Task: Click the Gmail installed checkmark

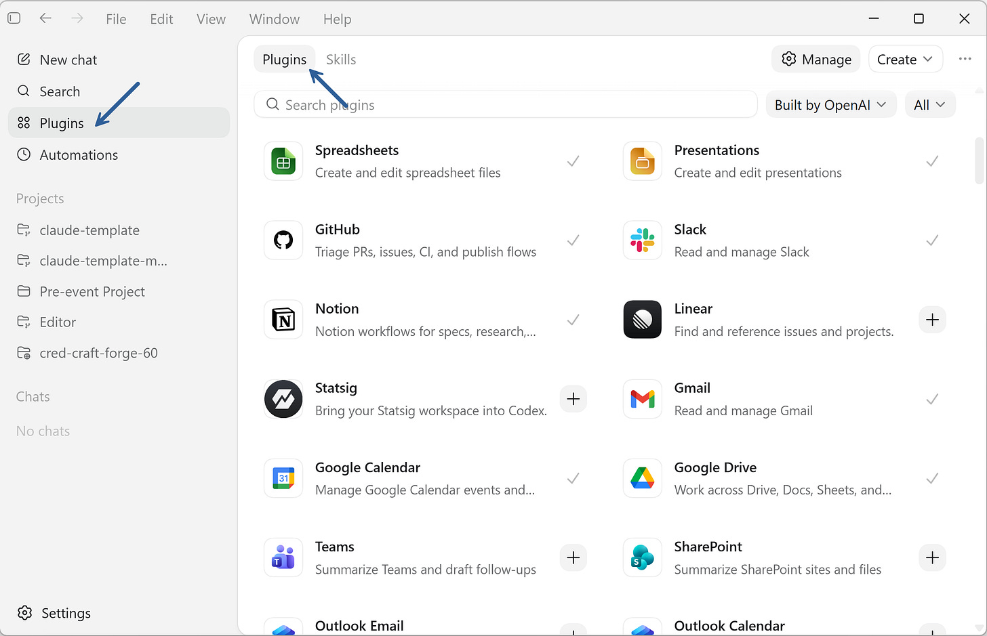Action: pyautogui.click(x=932, y=399)
